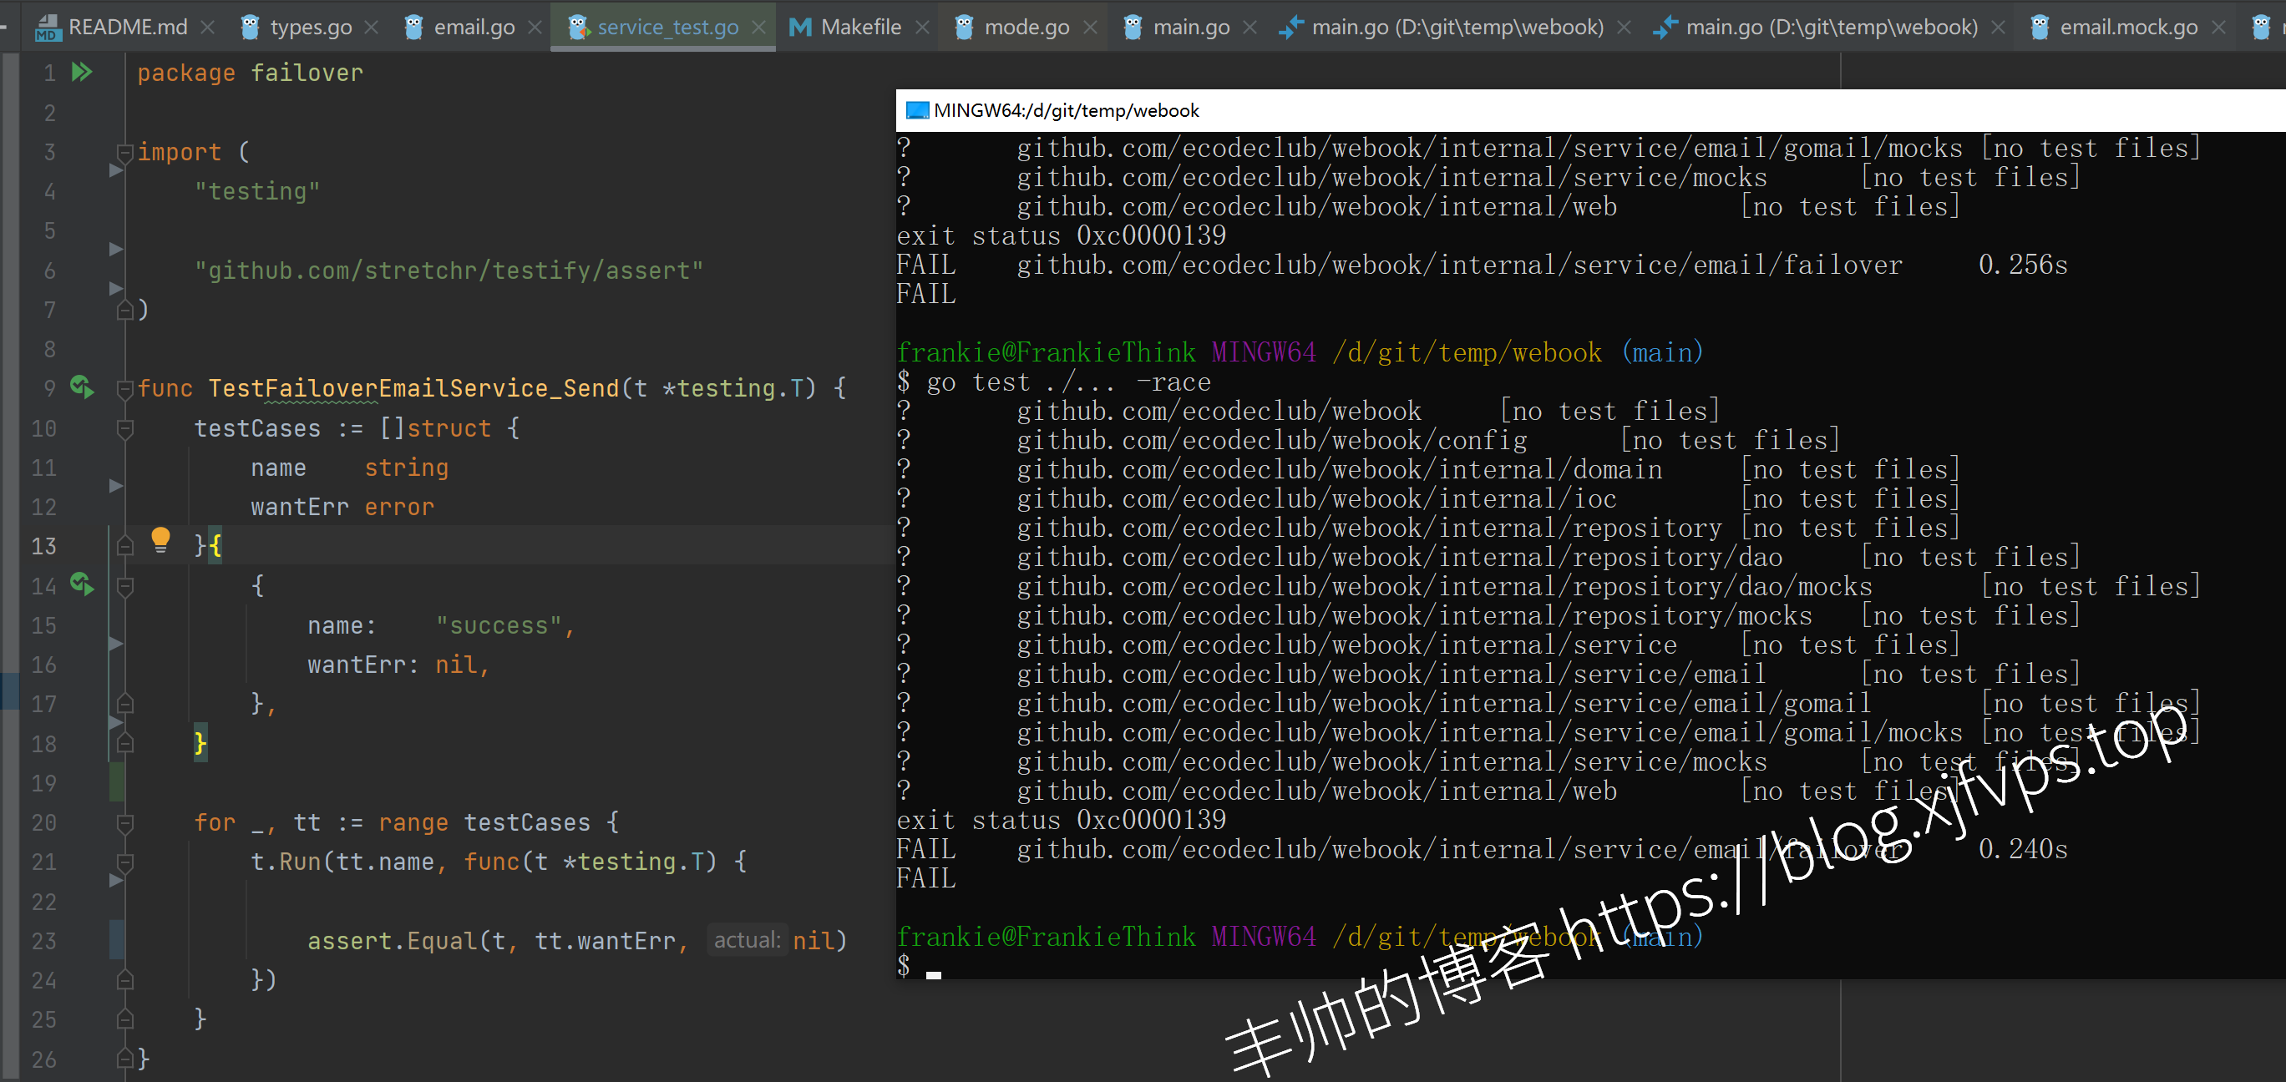Screen dimensions: 2286x1082
Task: Collapse the import block fold marker
Action: pos(125,153)
